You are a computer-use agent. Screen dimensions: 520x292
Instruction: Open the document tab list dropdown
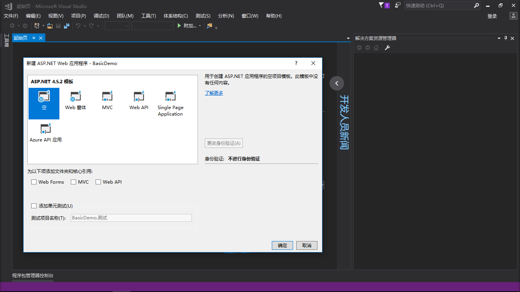348,38
